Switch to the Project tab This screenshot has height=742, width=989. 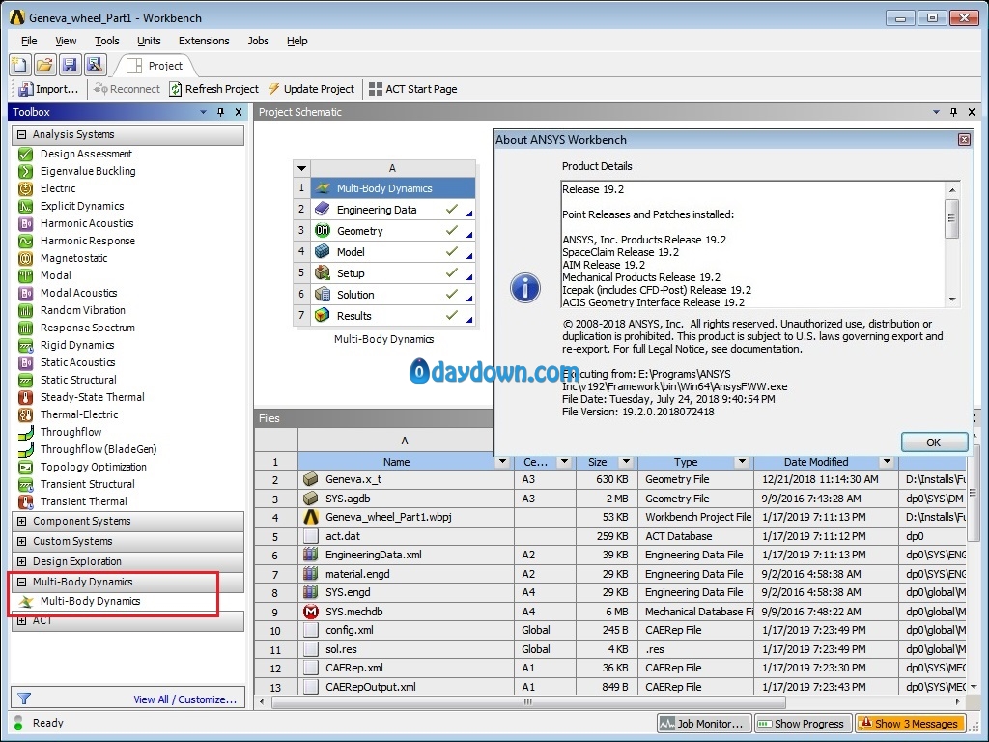[x=155, y=66]
